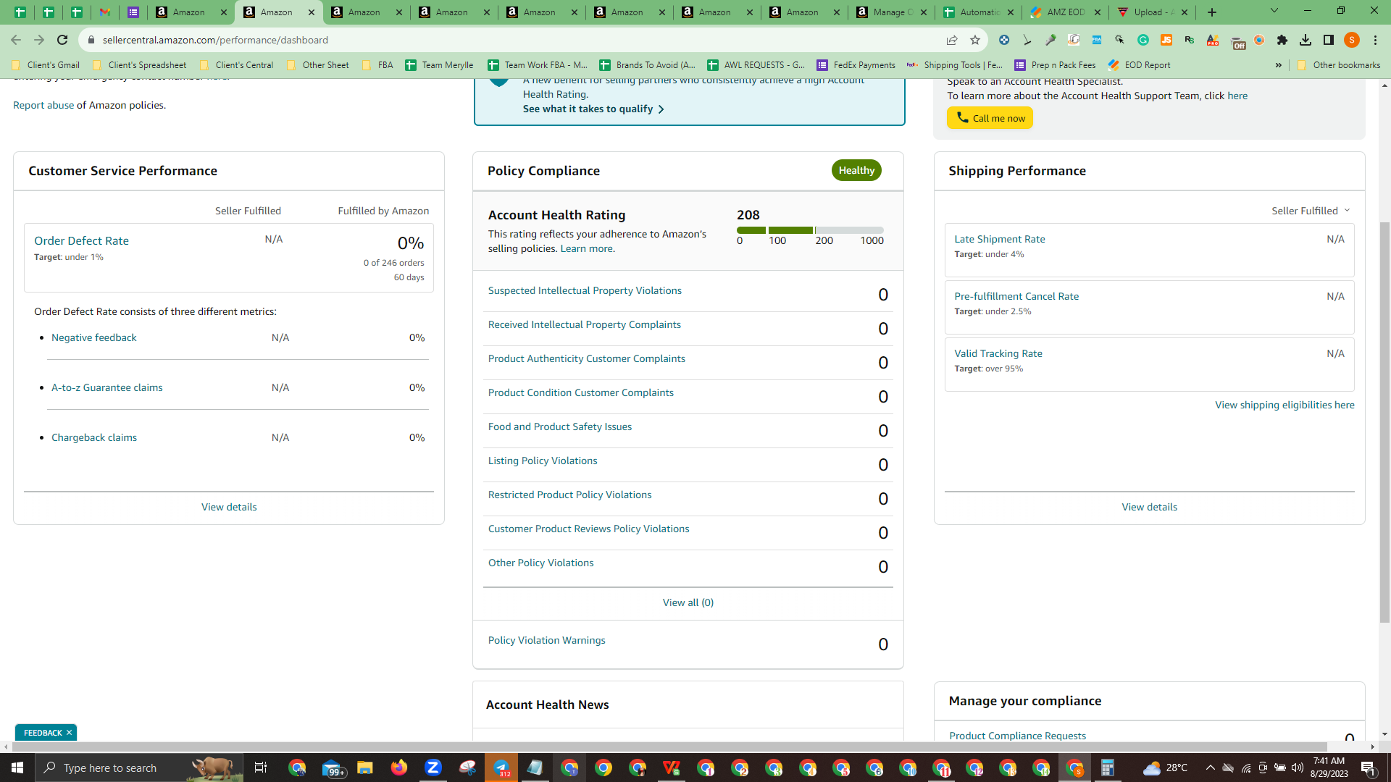The height and width of the screenshot is (782, 1391).
Task: Open the Report abuse link
Action: pos(43,105)
